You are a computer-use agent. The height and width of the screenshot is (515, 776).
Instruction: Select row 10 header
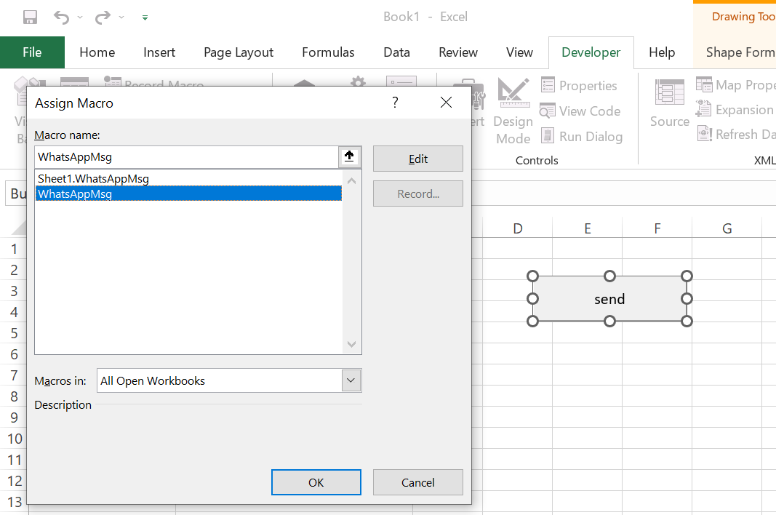pos(14,439)
